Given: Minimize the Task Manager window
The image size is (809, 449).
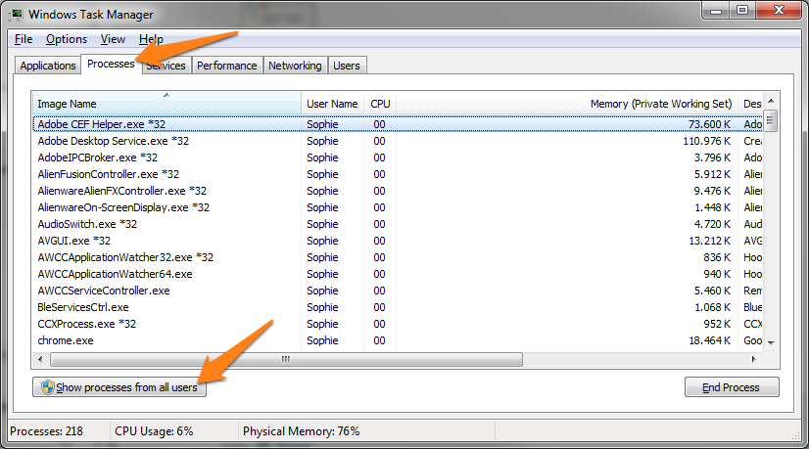Looking at the screenshot, I should [x=716, y=11].
